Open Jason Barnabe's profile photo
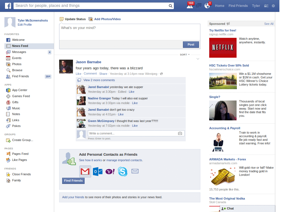The image size is (283, 212). coord(66,67)
